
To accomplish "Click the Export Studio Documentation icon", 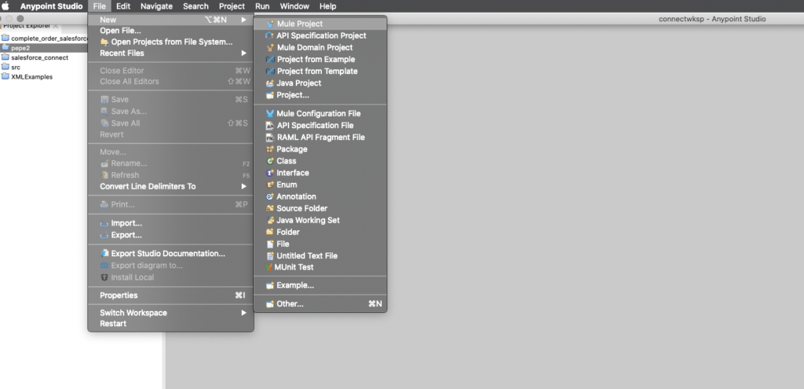I will click(104, 254).
